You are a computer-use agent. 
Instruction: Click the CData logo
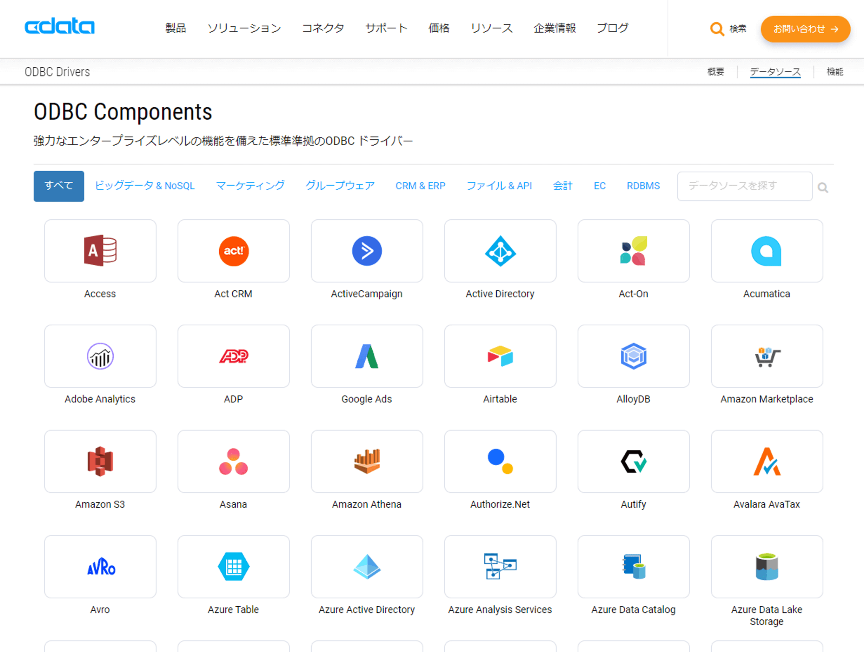click(x=59, y=27)
